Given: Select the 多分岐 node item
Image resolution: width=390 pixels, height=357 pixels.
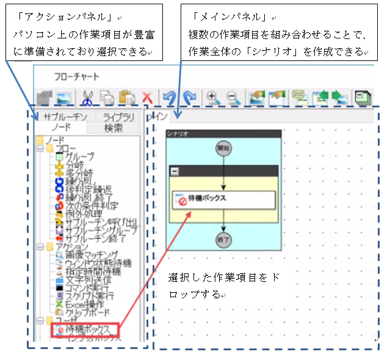Looking at the screenshot, I should (74, 173).
